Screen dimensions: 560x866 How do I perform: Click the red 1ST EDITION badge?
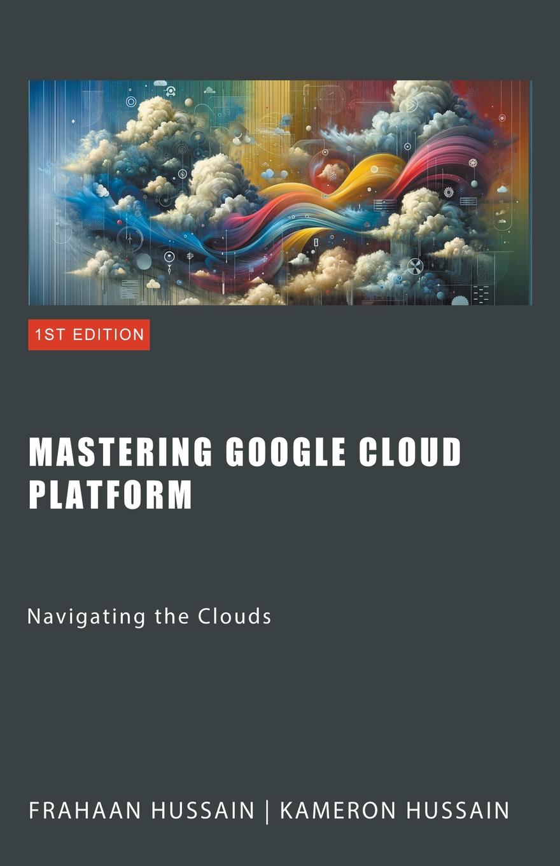click(x=89, y=335)
